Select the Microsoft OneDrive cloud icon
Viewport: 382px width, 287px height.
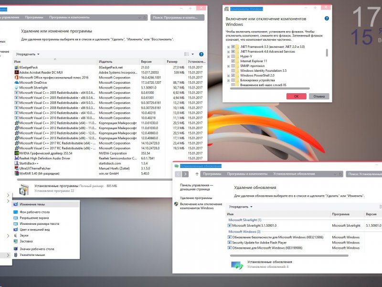point(17,82)
